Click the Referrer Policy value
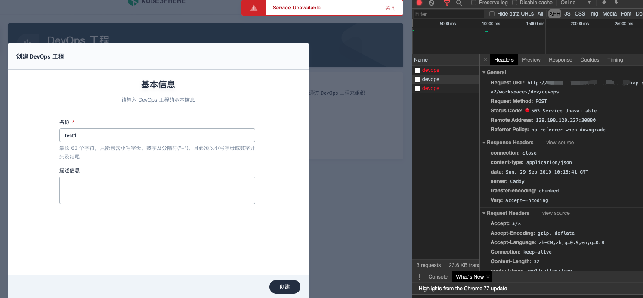Screen dimensions: 643x298 568,130
